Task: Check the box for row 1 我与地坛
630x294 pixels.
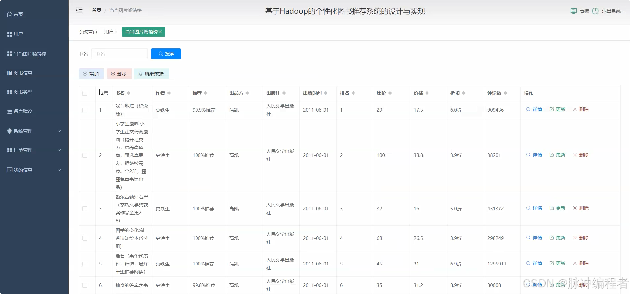Action: click(x=85, y=110)
